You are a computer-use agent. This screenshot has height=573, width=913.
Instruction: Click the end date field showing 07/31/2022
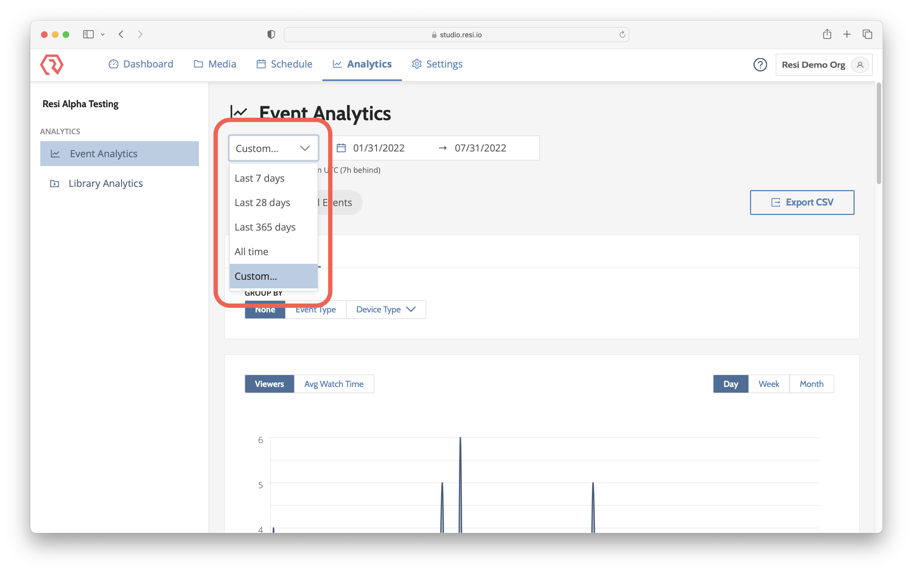(x=480, y=148)
